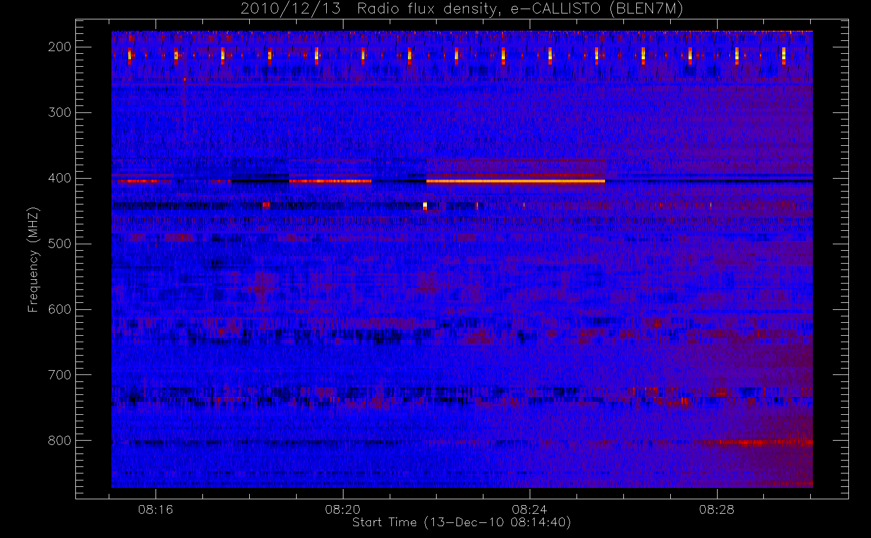Screen dimensions: 871x538
Task: Click the x-axis label 'Start Time (13-Dec-10 08:14:40)'
Action: coord(461,522)
